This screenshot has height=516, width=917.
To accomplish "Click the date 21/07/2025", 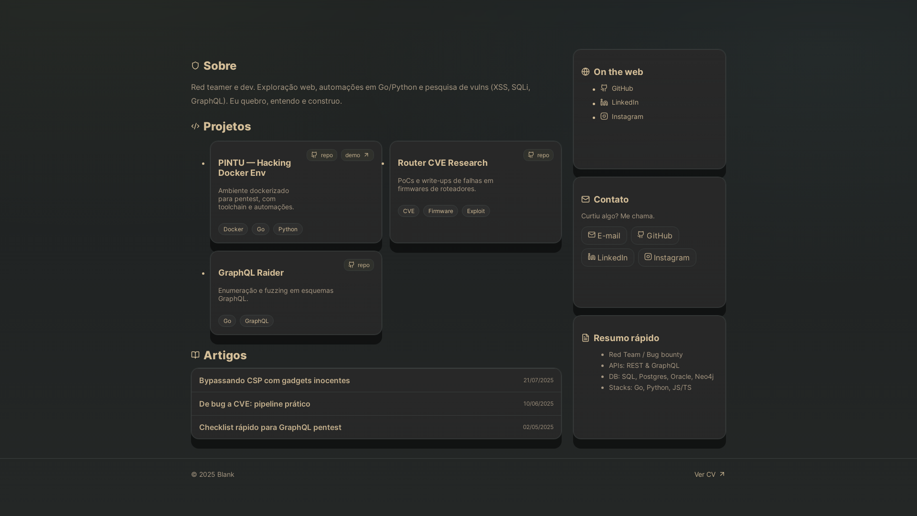I will [538, 380].
